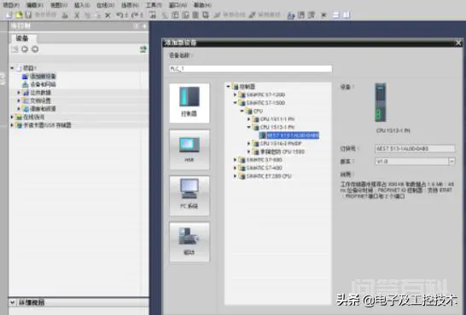This screenshot has width=466, height=315.
Task: Click the Copy toolbar icon
Action: coord(87,15)
